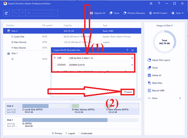
Task: Click the EaseUS app logo icon
Action: (x=5, y=4)
